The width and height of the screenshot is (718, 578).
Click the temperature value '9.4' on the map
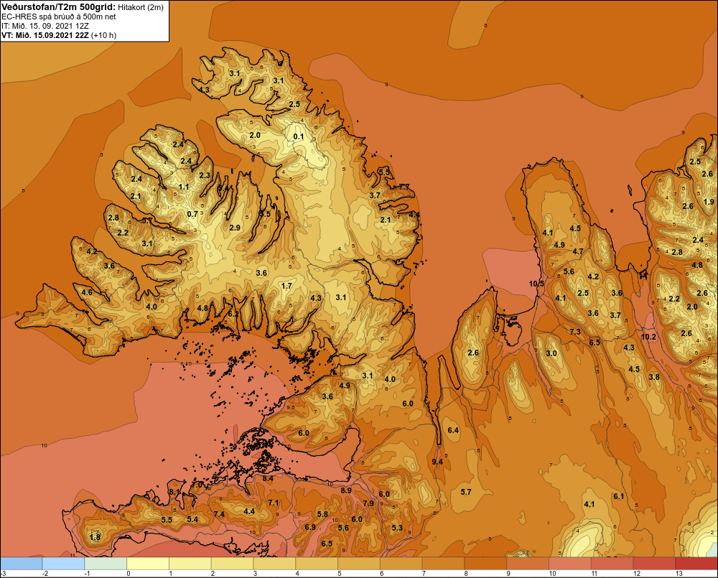click(437, 462)
